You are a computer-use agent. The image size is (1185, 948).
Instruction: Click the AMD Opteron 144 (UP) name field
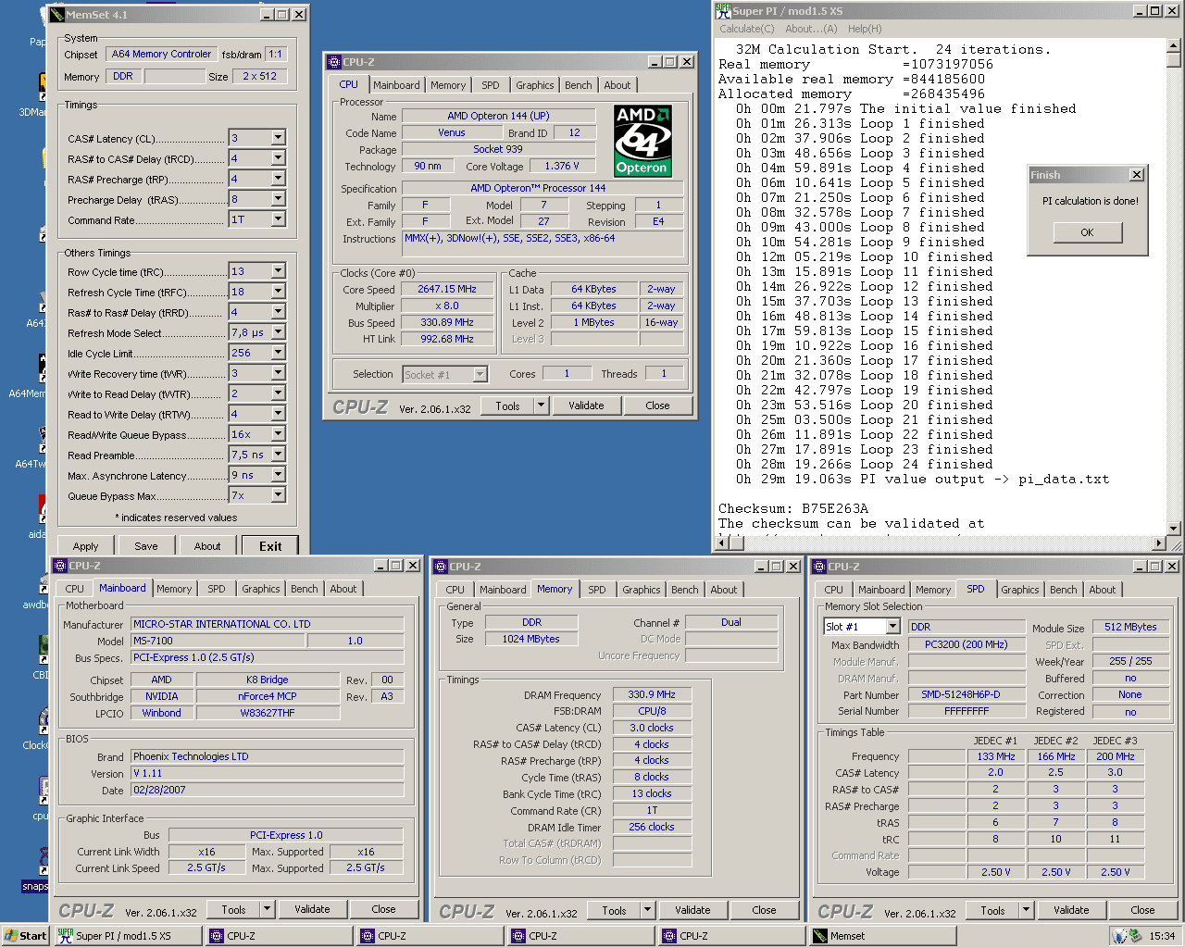pyautogui.click(x=498, y=116)
